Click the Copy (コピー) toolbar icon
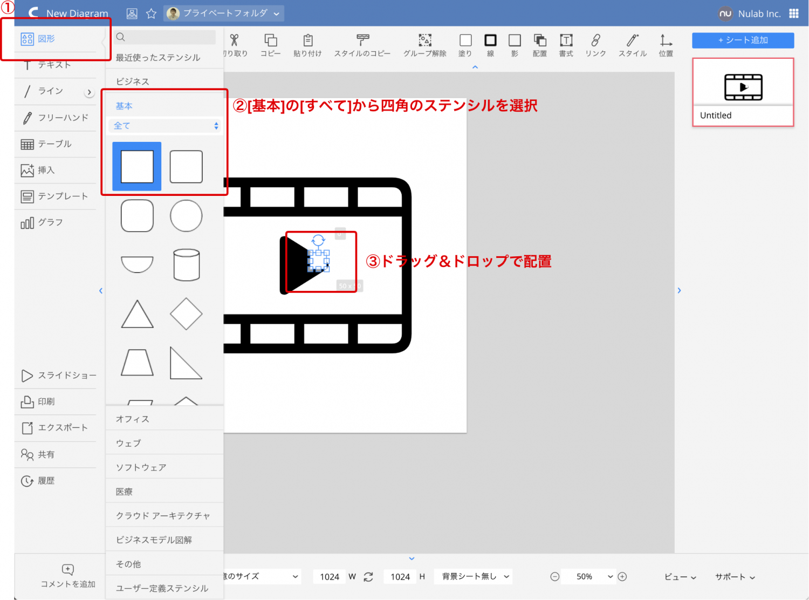 [x=270, y=40]
